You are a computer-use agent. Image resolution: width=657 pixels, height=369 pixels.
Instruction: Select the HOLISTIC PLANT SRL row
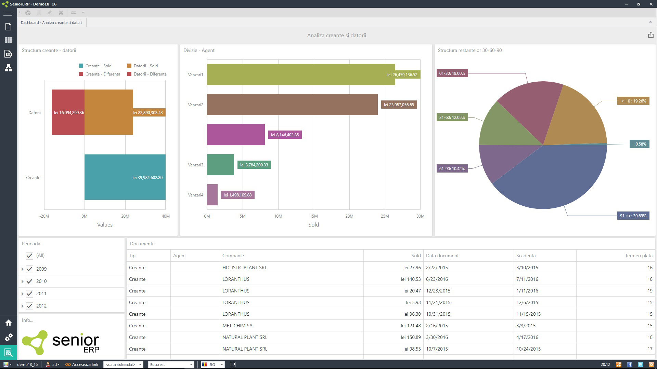[x=390, y=268]
